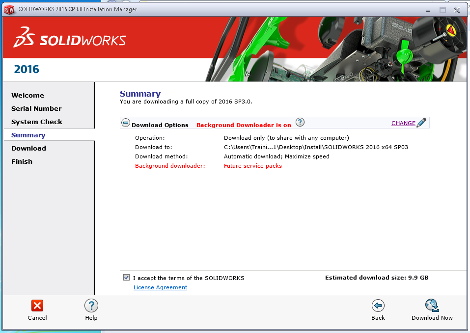The image size is (470, 333).
Task: Open Help via the question mark icon
Action: (x=91, y=306)
